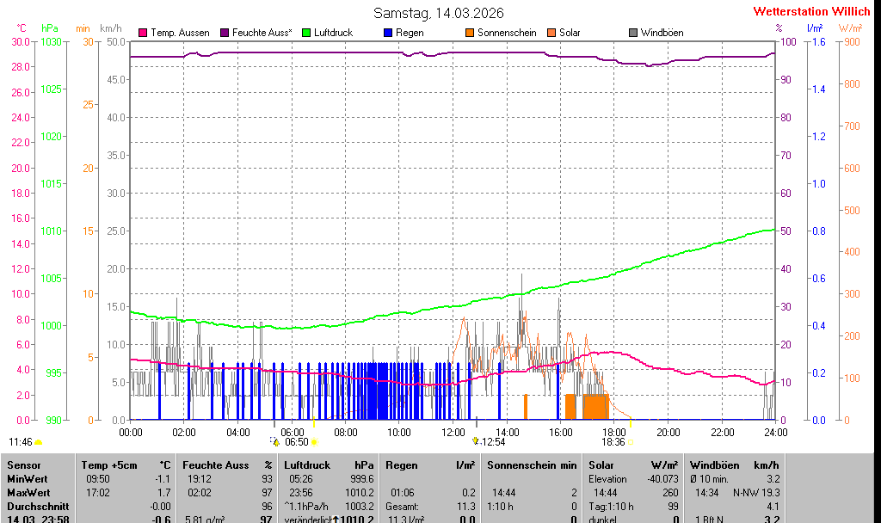Click the gray Windböen legend square
Image resolution: width=881 pixels, height=523 pixels.
(x=633, y=33)
